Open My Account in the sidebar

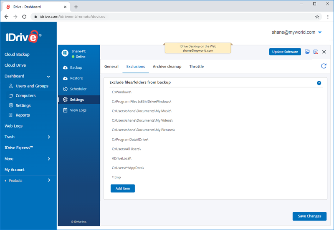15,170
